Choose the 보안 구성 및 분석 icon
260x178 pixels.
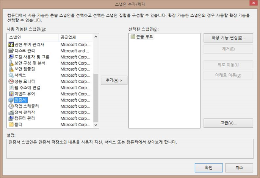11,63
